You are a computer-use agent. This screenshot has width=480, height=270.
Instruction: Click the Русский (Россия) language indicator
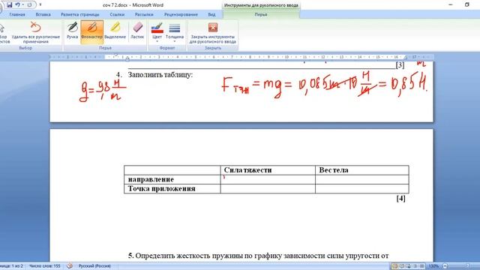click(x=94, y=266)
